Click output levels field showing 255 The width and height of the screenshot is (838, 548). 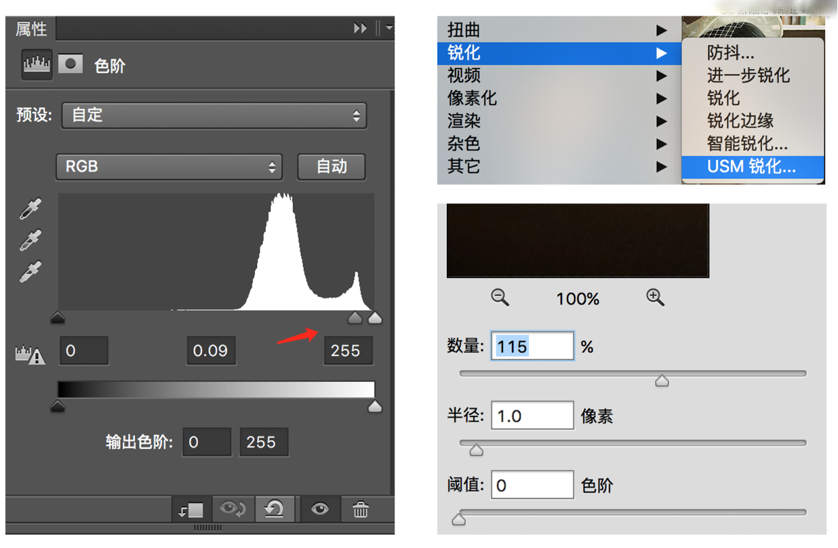264,442
